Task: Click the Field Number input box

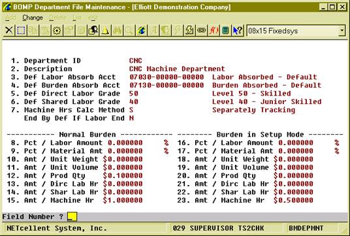Action: (72, 216)
